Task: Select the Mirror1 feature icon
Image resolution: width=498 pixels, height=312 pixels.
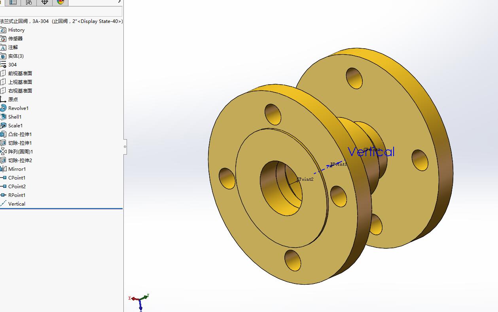Action: [3, 169]
